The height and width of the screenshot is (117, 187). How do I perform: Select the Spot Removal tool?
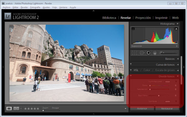coord(142,53)
